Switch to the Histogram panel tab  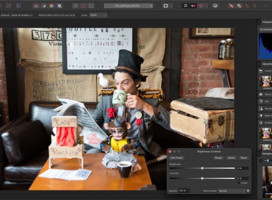266,23
